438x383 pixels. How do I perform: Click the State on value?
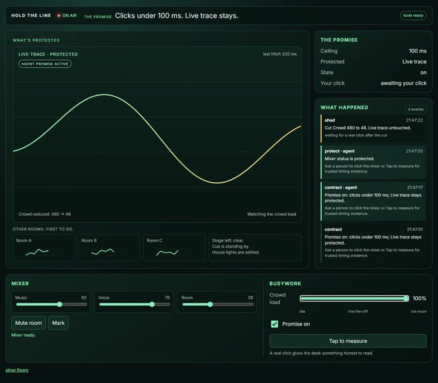point(423,72)
